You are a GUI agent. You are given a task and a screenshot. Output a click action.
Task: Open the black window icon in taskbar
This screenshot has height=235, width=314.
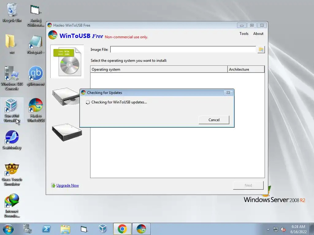[84, 229]
